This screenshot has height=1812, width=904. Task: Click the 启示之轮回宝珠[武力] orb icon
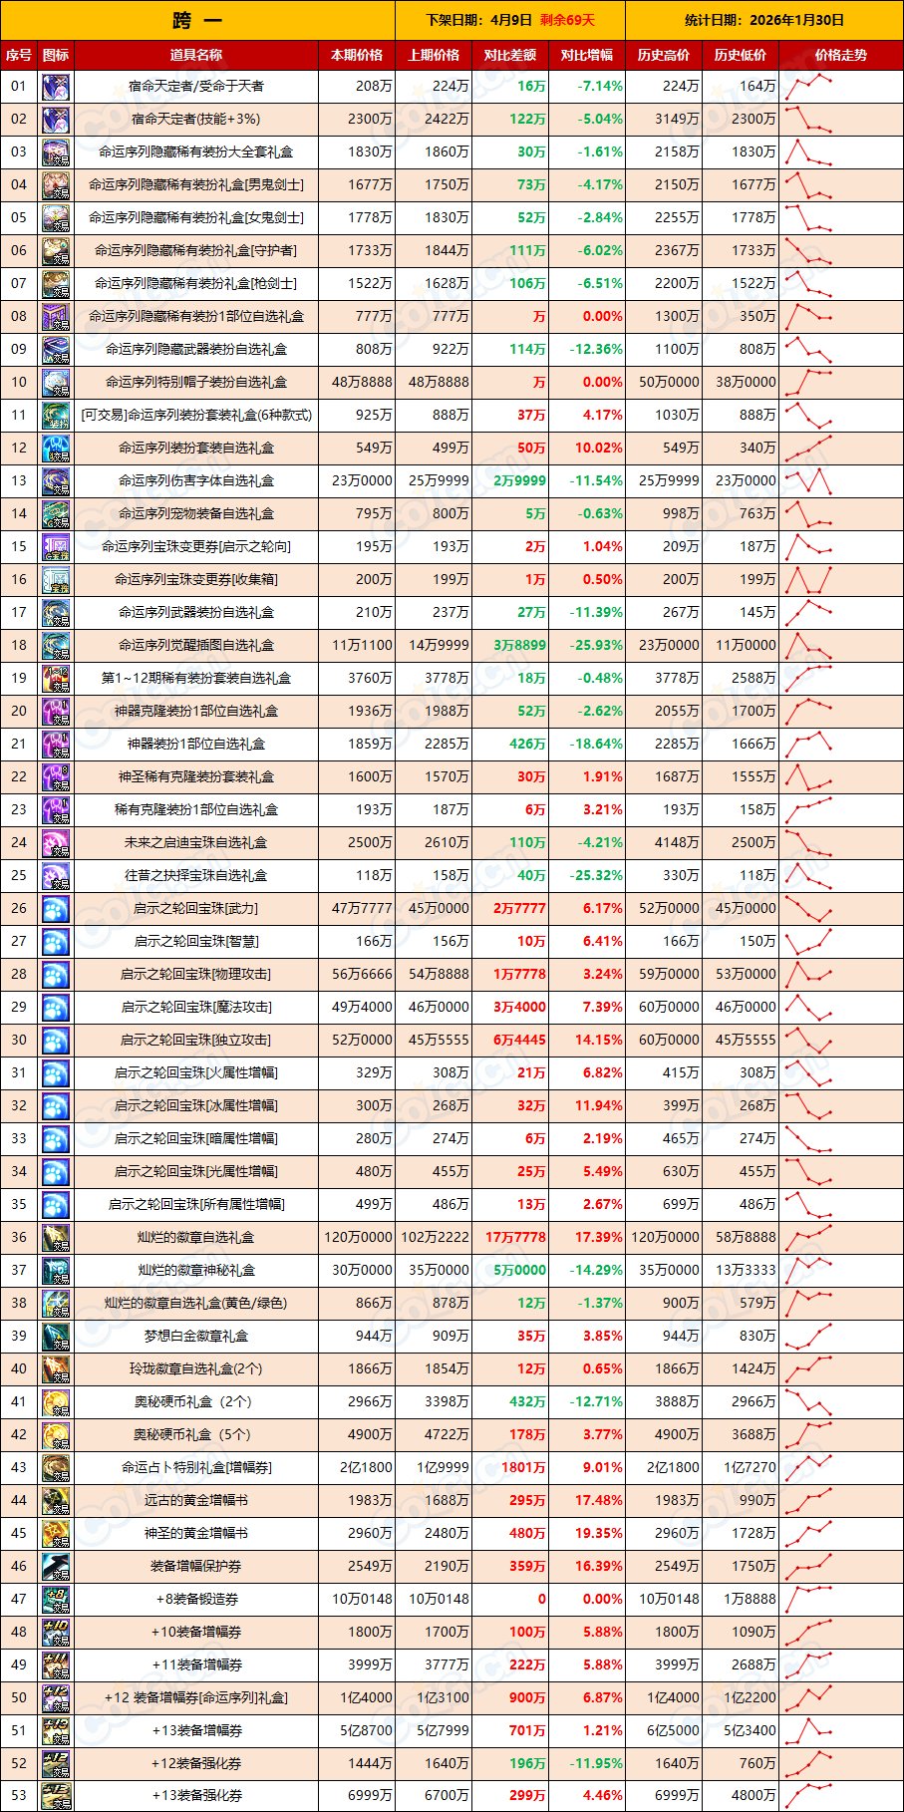pyautogui.click(x=56, y=909)
